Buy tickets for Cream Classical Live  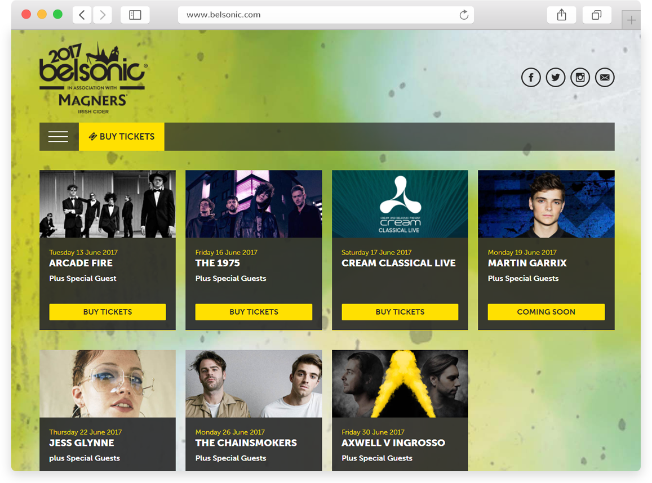(x=400, y=312)
